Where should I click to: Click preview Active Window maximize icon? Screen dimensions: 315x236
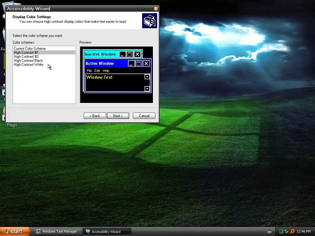coord(139,64)
